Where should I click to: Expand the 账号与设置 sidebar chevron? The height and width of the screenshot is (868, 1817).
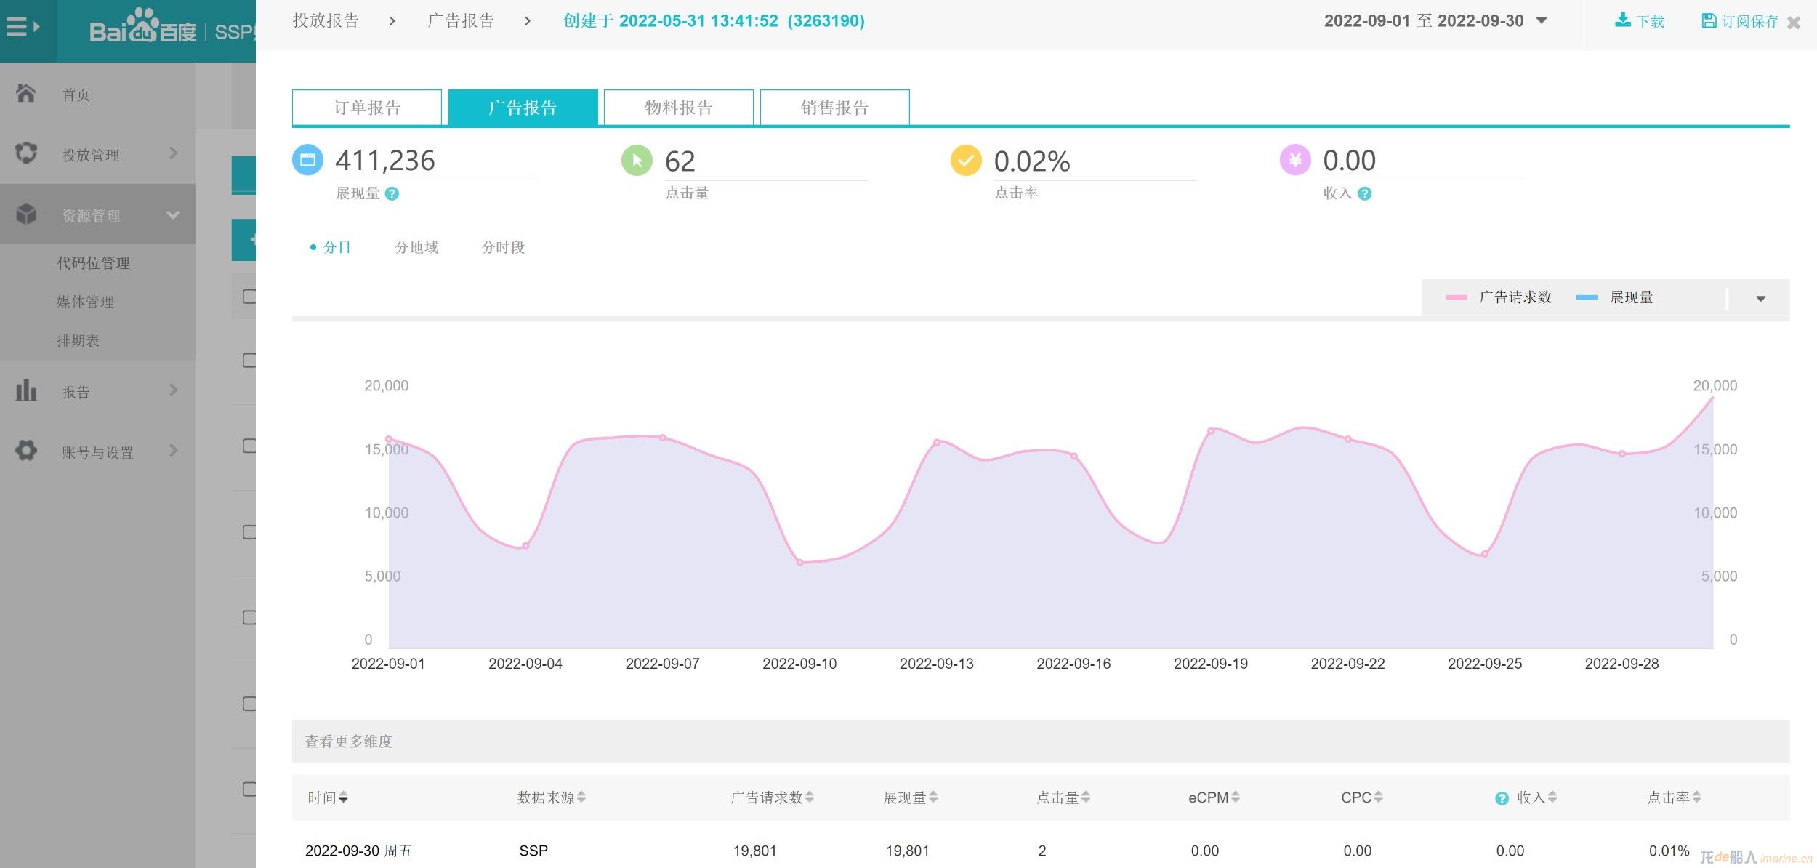173,451
